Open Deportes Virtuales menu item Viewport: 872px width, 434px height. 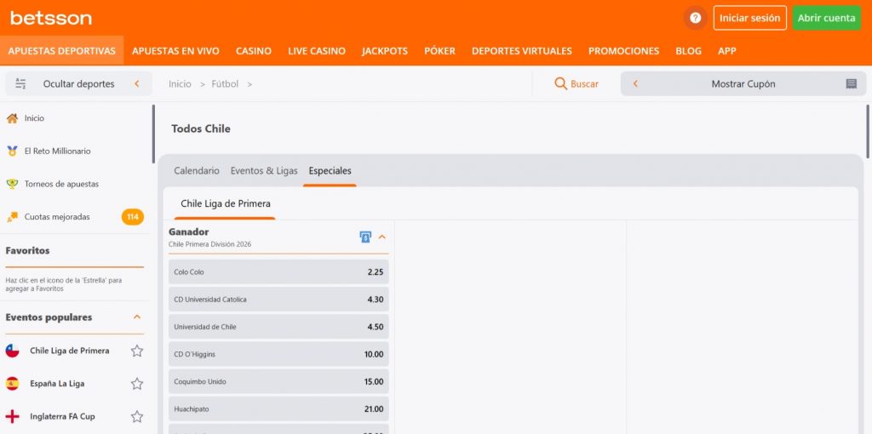tap(522, 50)
